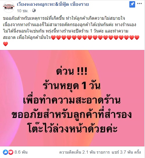Click the 10 ชม. post timestamp
145x158 pixels.
coord(22,11)
